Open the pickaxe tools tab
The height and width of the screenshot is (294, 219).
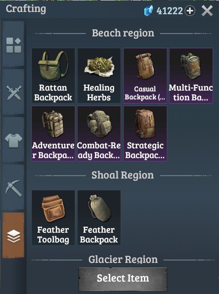point(13,188)
